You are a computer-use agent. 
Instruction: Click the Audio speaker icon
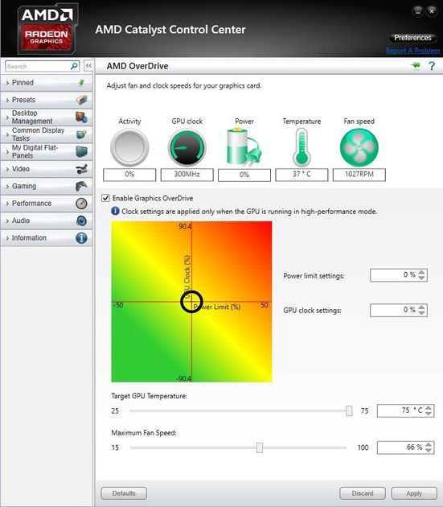click(x=81, y=221)
